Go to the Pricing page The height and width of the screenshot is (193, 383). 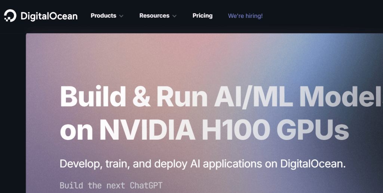point(202,16)
